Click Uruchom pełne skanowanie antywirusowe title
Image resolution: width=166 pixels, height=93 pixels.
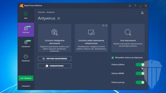click(91, 42)
